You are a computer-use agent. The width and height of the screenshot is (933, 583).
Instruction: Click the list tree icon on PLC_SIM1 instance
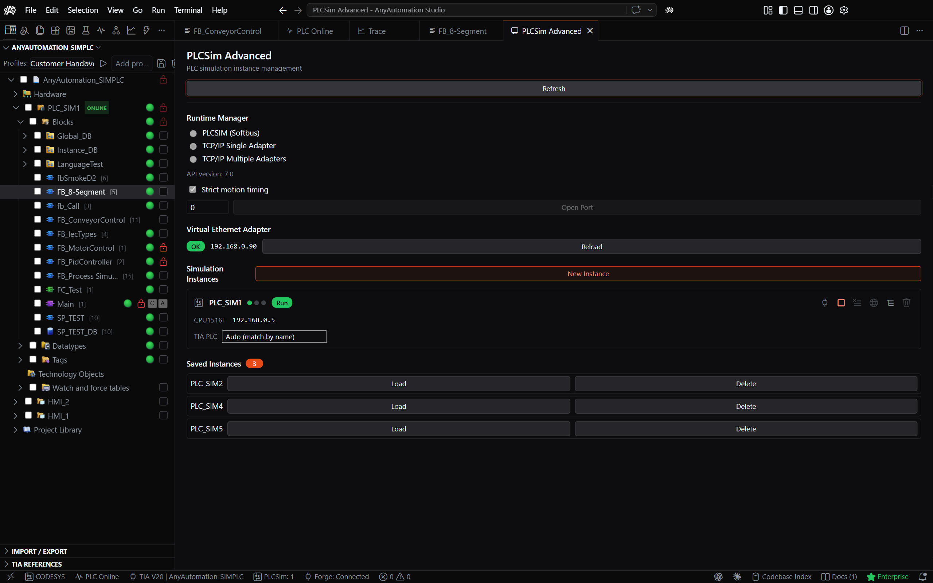890,303
